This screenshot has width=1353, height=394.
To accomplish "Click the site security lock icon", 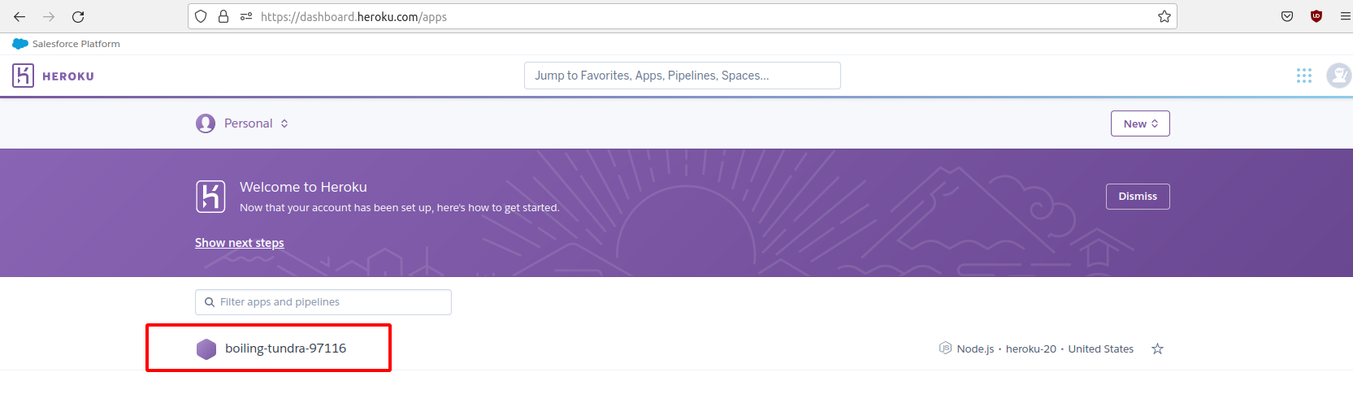I will click(x=223, y=16).
